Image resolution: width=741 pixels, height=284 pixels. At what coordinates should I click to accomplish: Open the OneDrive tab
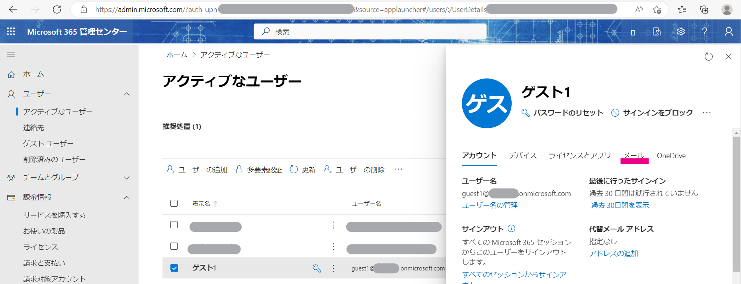671,156
